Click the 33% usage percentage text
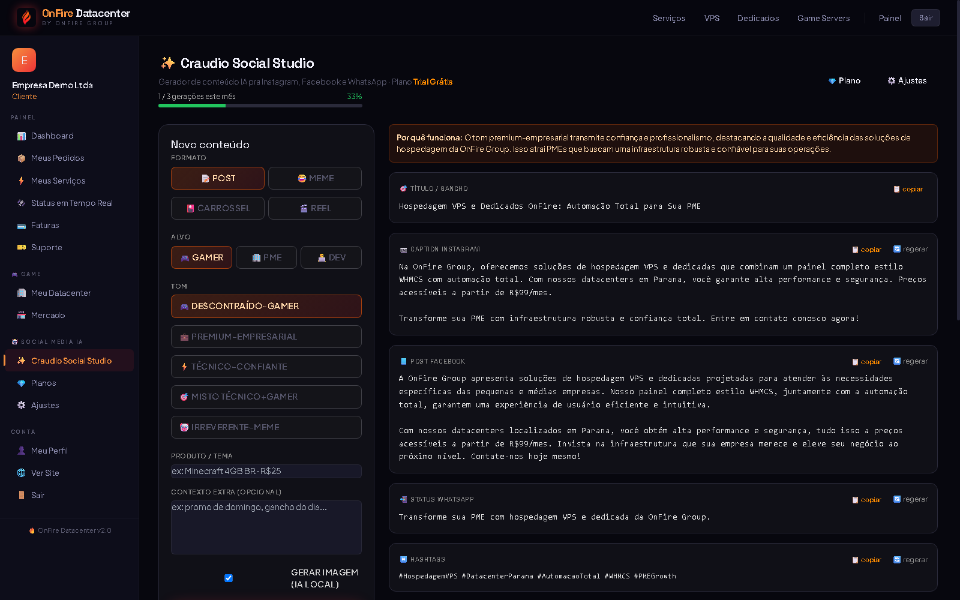This screenshot has width=960, height=600. (354, 97)
